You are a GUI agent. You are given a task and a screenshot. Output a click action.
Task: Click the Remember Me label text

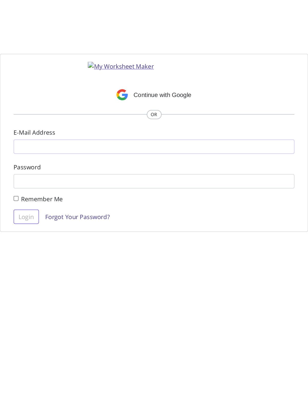click(x=42, y=199)
